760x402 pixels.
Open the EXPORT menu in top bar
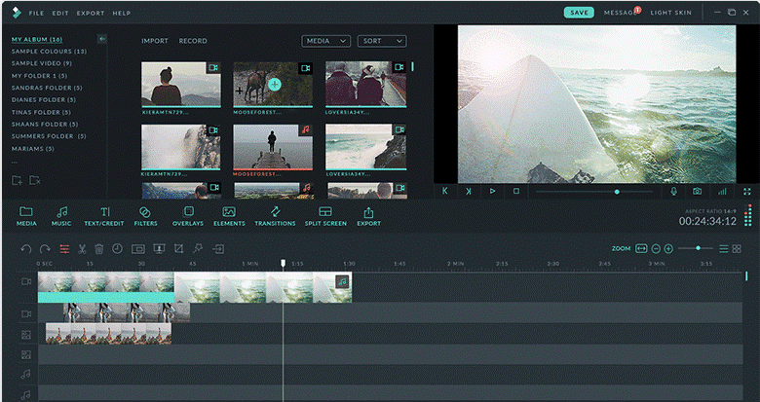click(x=91, y=13)
